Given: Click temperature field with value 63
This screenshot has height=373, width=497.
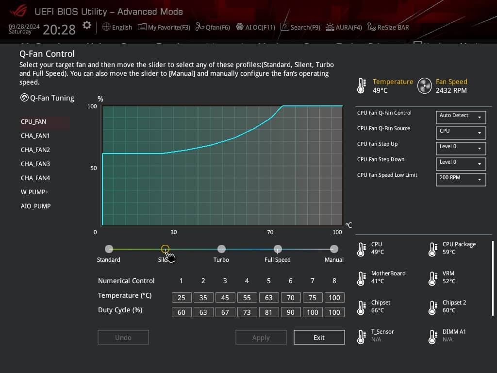Looking at the screenshot, I should click(x=269, y=298).
